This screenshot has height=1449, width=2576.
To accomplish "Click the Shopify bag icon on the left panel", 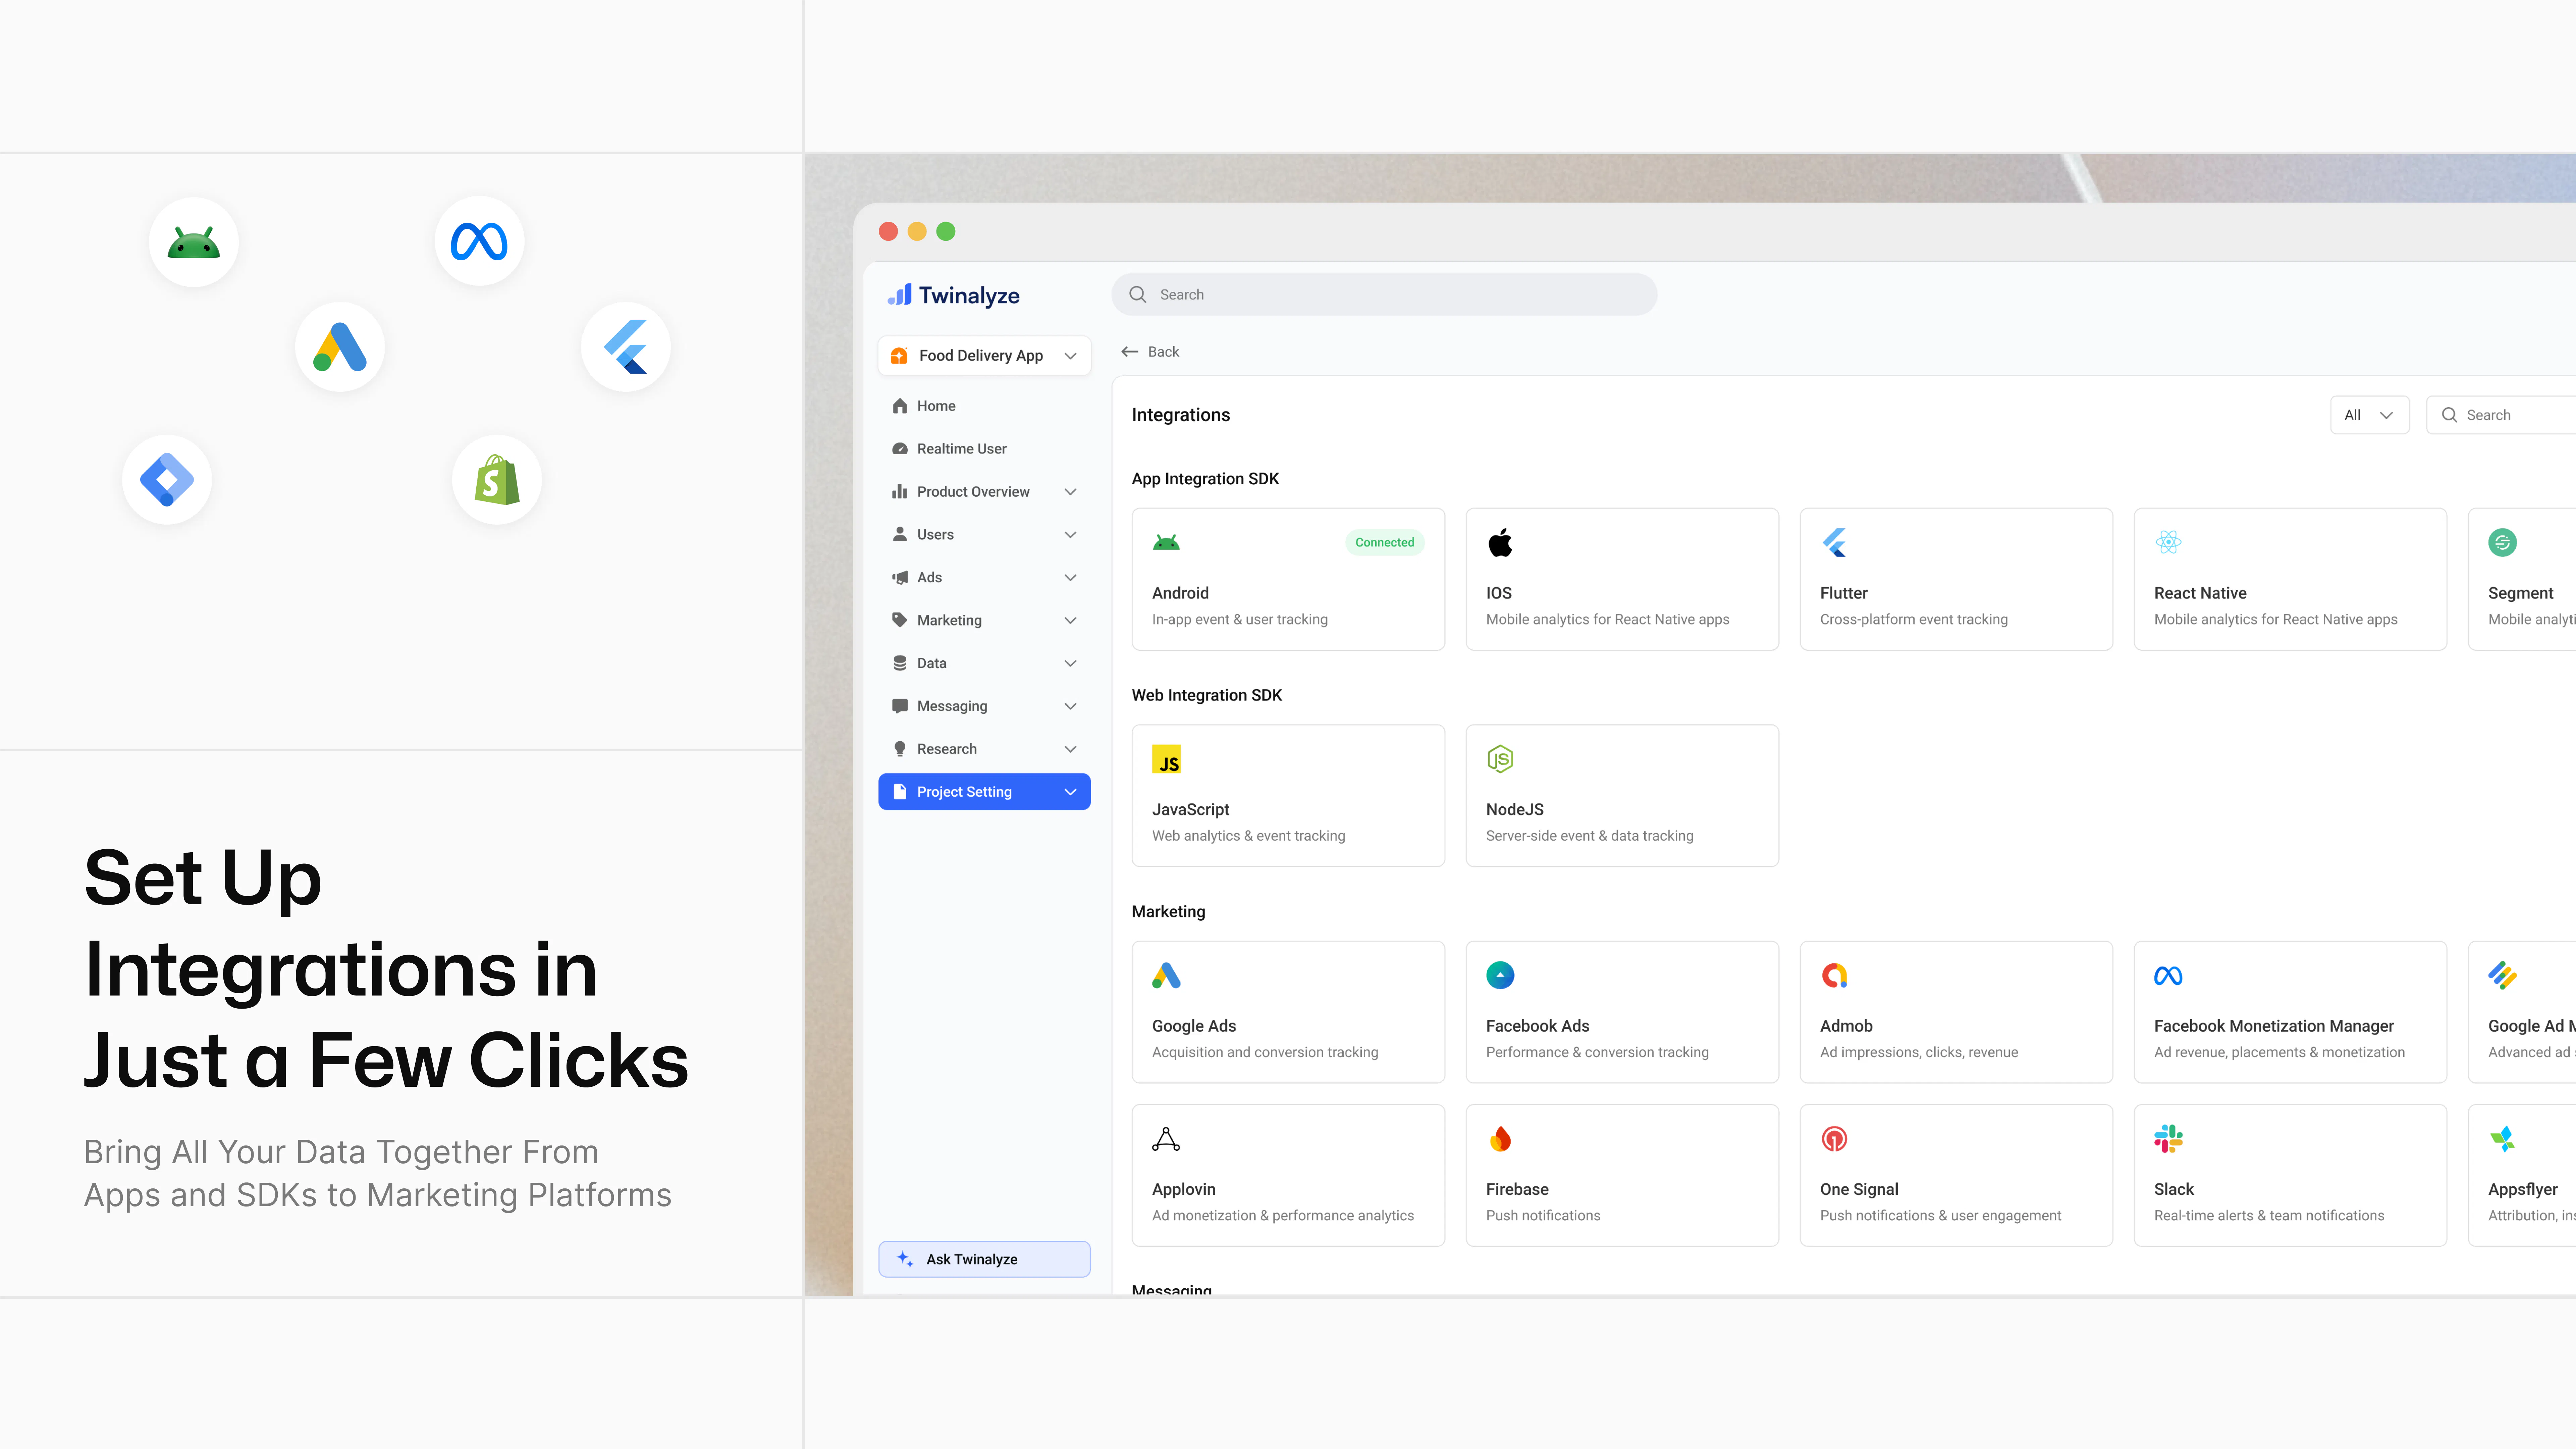I will (x=497, y=480).
